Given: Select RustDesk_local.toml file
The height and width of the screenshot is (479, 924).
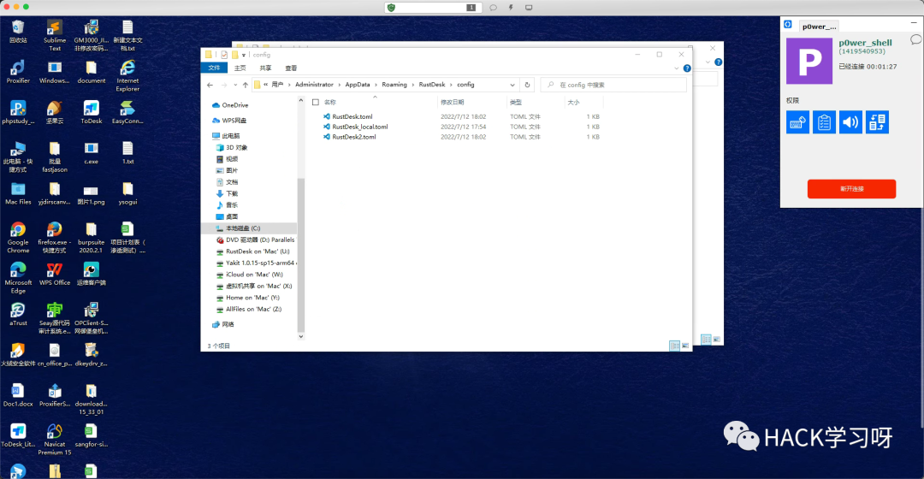Looking at the screenshot, I should point(359,127).
